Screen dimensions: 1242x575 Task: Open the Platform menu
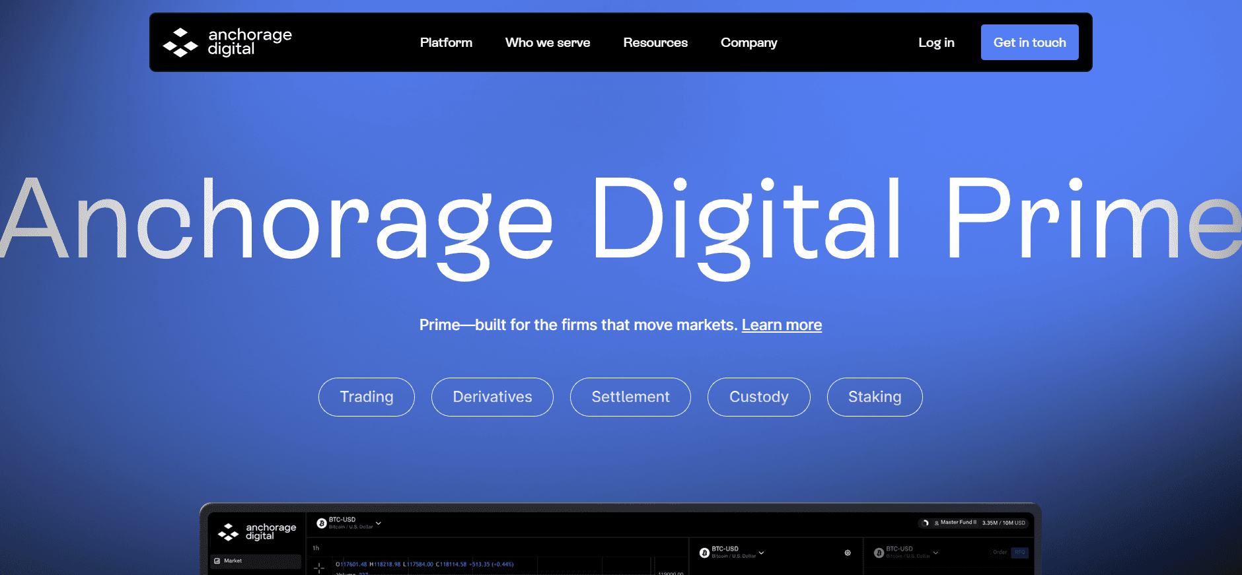point(446,42)
